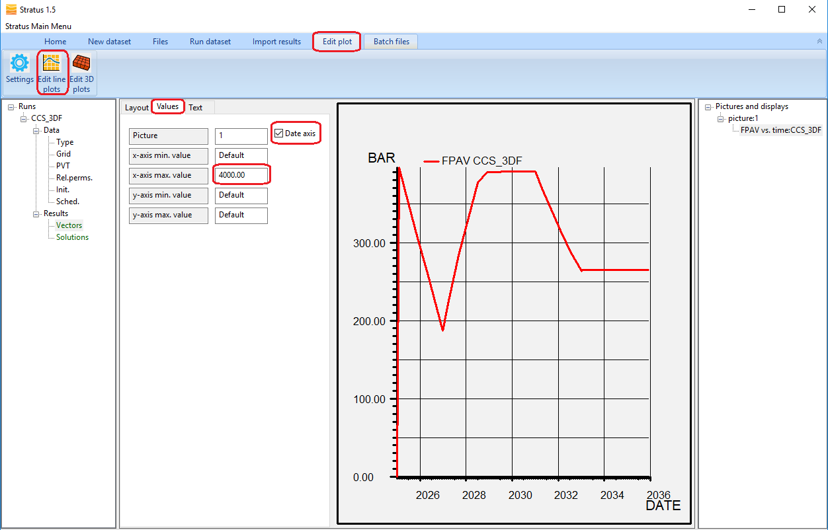Select the Results node label

pyautogui.click(x=56, y=213)
